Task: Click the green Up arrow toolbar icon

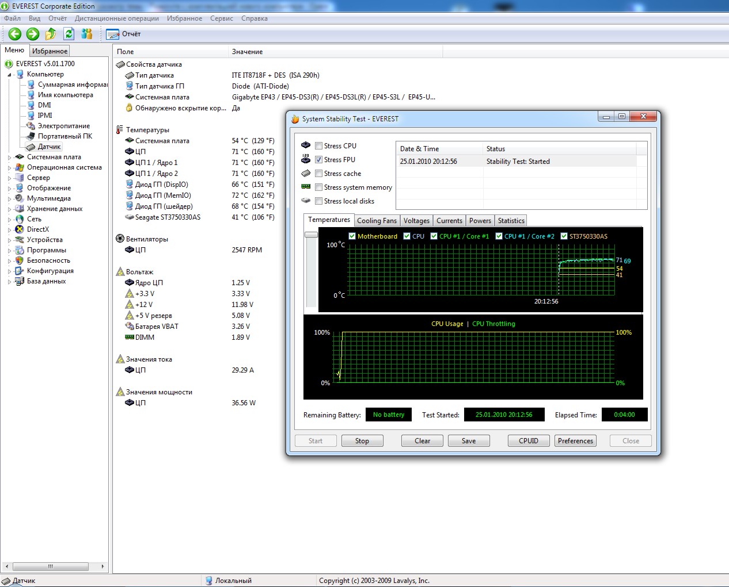Action: (x=51, y=34)
